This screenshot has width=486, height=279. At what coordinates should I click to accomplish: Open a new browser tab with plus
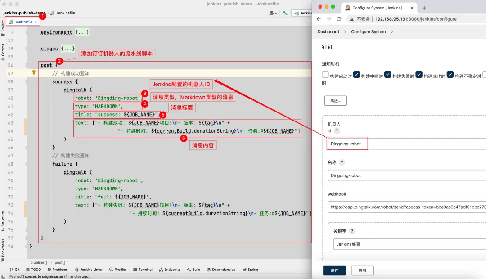click(424, 8)
